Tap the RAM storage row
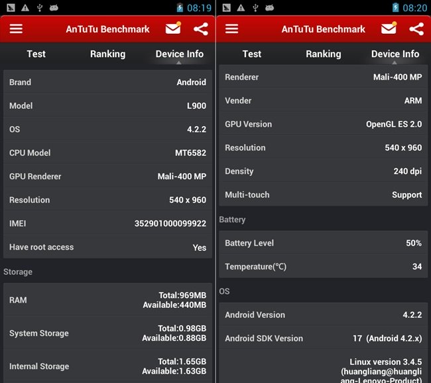 [107, 300]
